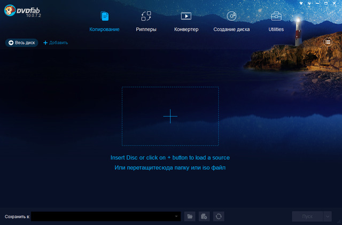The width and height of the screenshot is (342, 225).
Task: Click the dashed drop zone area
Action: click(x=170, y=116)
